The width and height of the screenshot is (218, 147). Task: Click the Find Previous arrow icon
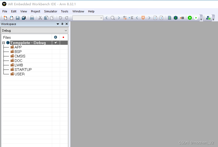point(107,18)
